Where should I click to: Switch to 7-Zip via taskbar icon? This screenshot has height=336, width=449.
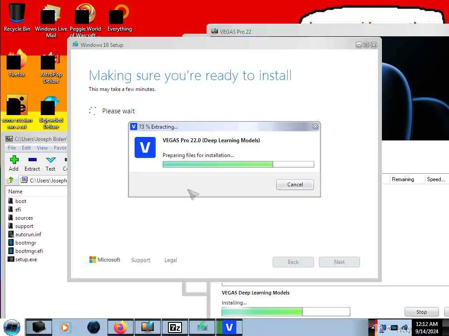175,327
